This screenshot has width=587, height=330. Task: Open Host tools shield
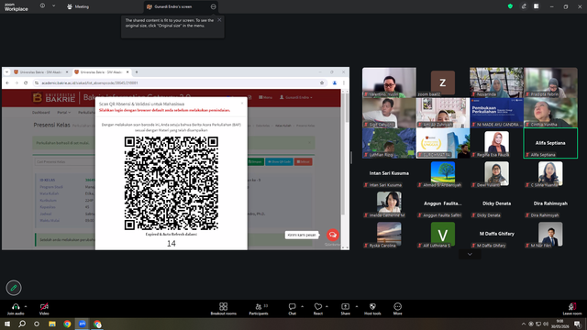point(372,309)
